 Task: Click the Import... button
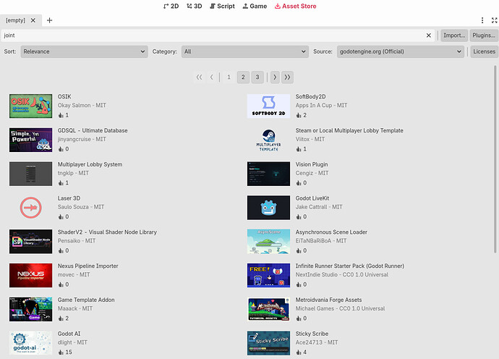point(454,35)
